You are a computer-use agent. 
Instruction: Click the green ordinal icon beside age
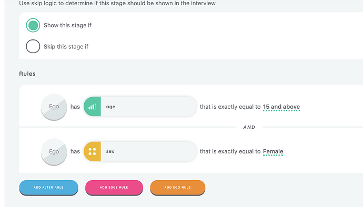pos(92,107)
